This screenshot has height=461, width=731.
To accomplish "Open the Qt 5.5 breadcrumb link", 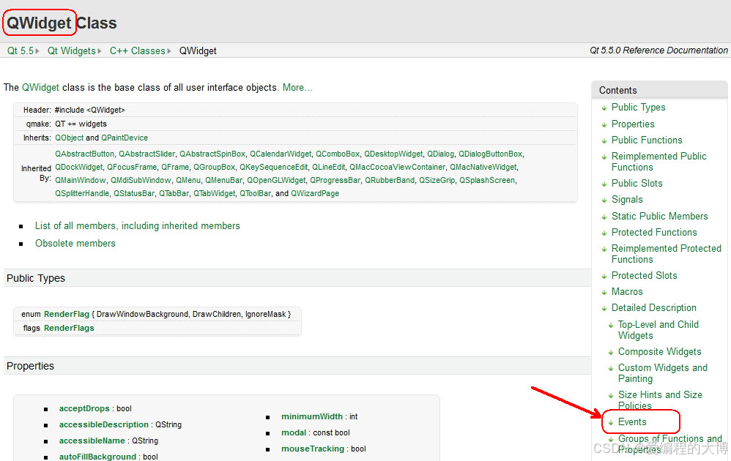I will point(21,50).
